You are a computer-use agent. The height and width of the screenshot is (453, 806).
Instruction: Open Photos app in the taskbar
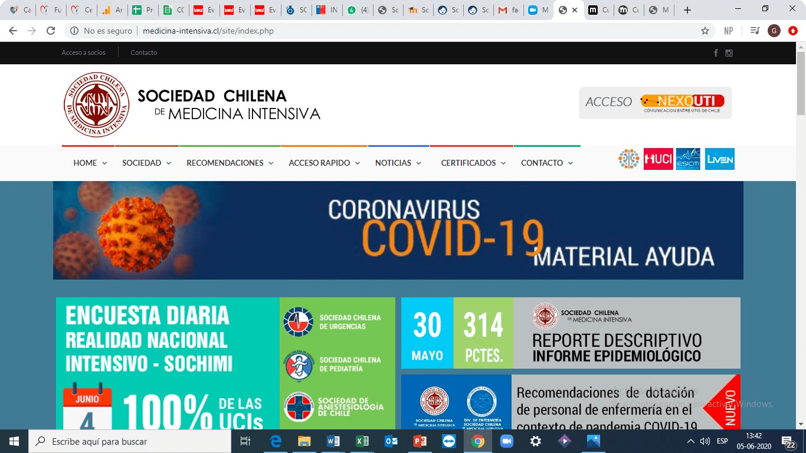[x=594, y=441]
